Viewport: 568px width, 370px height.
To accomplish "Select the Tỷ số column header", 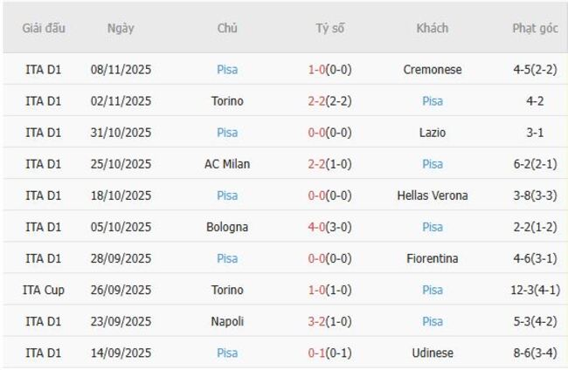I will point(330,28).
